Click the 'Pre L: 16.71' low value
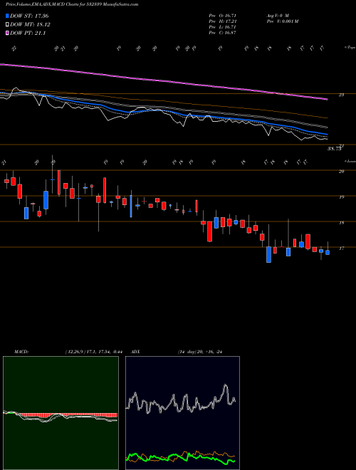Viewport: 356px width, 470px height. pyautogui.click(x=223, y=27)
